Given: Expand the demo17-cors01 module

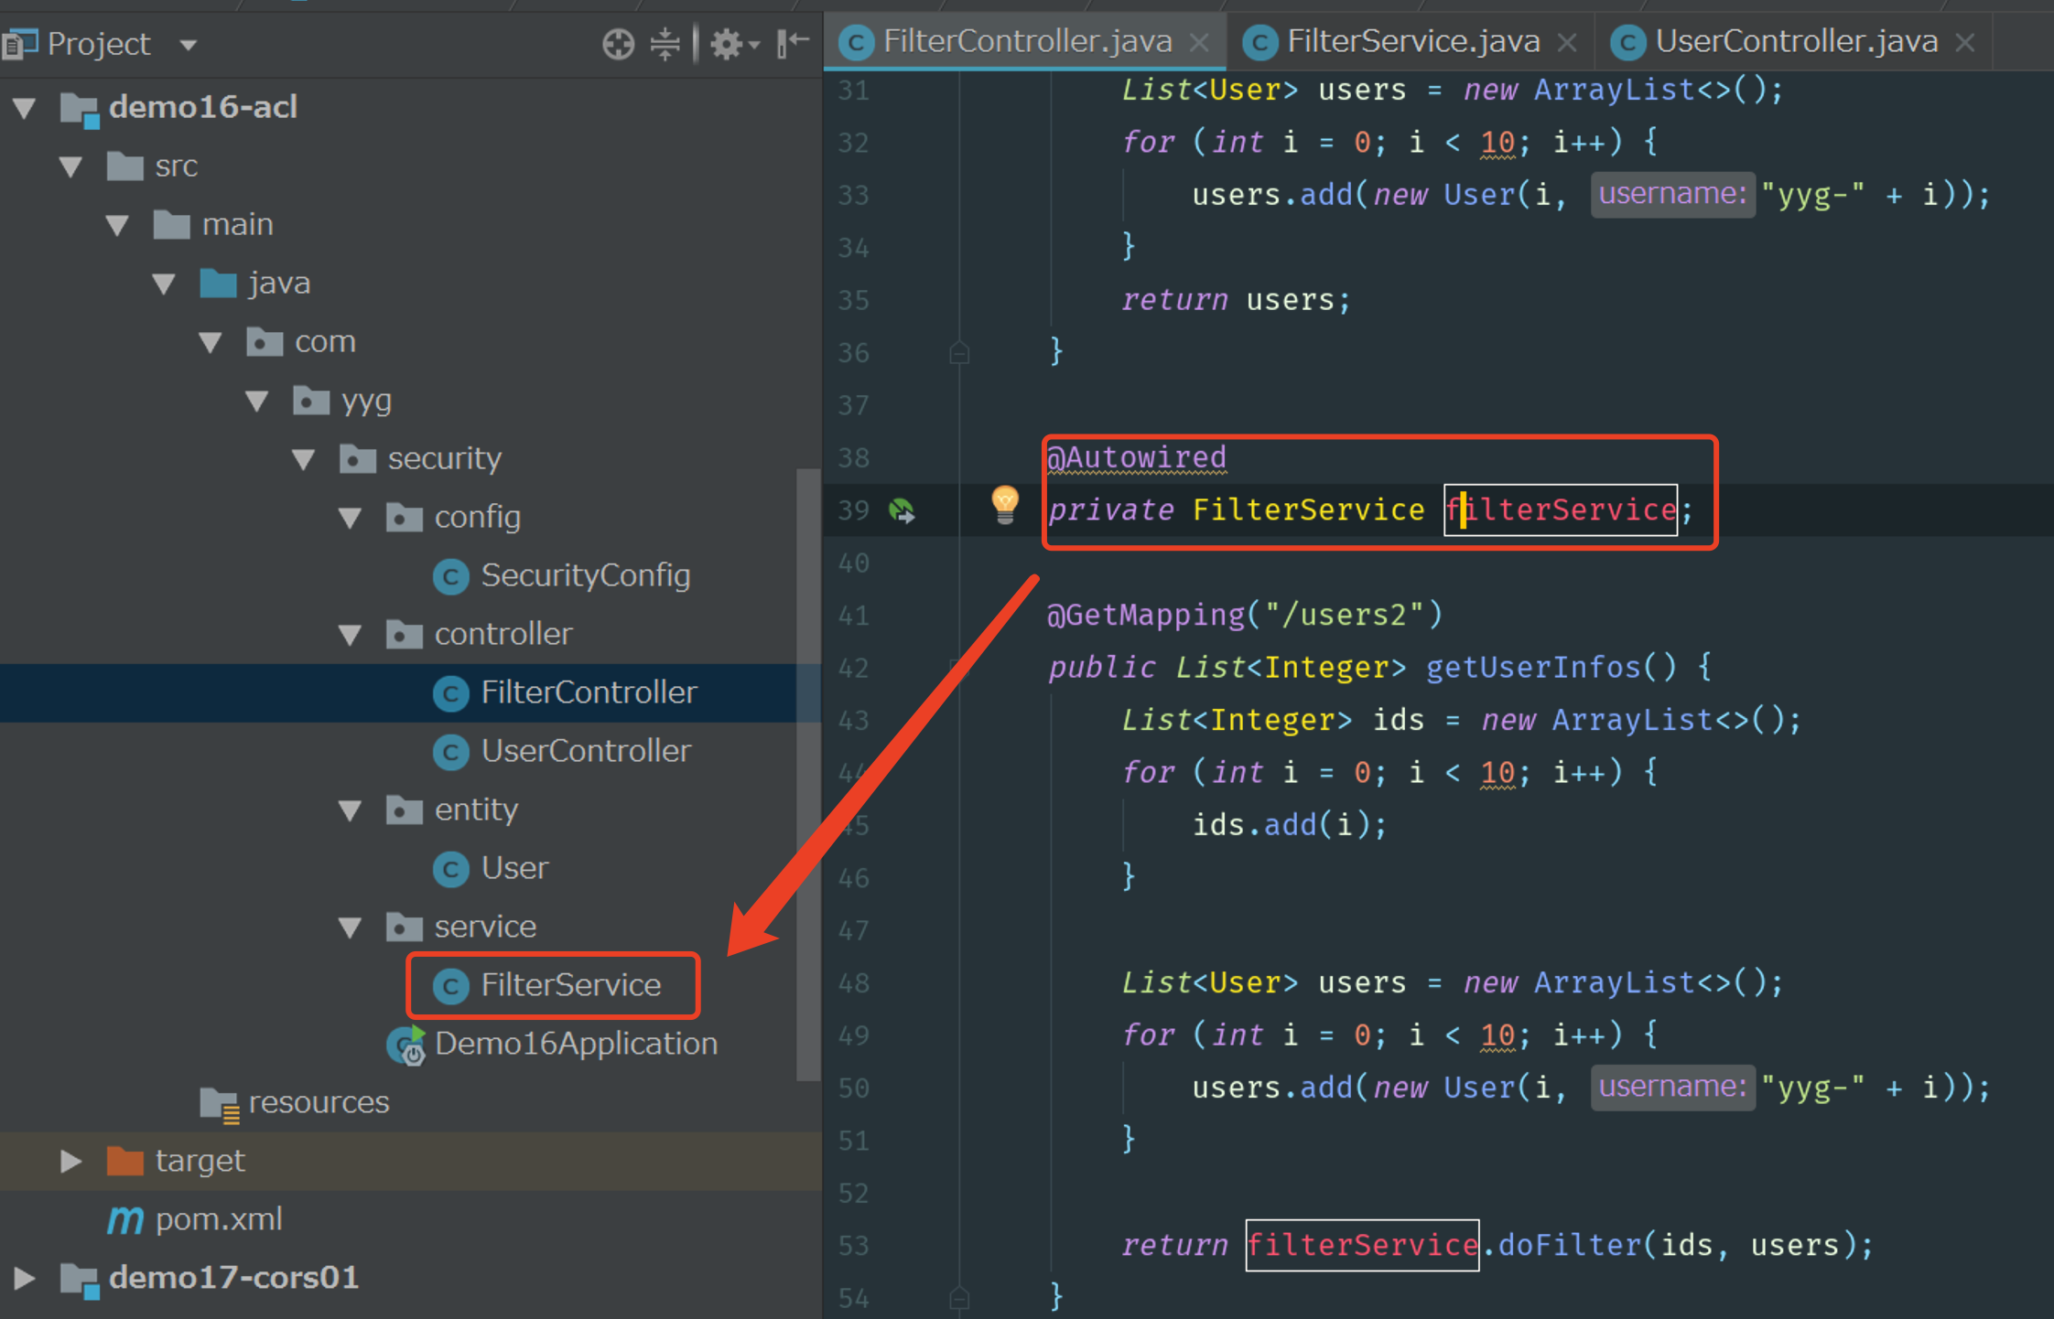Looking at the screenshot, I should 25,1278.
